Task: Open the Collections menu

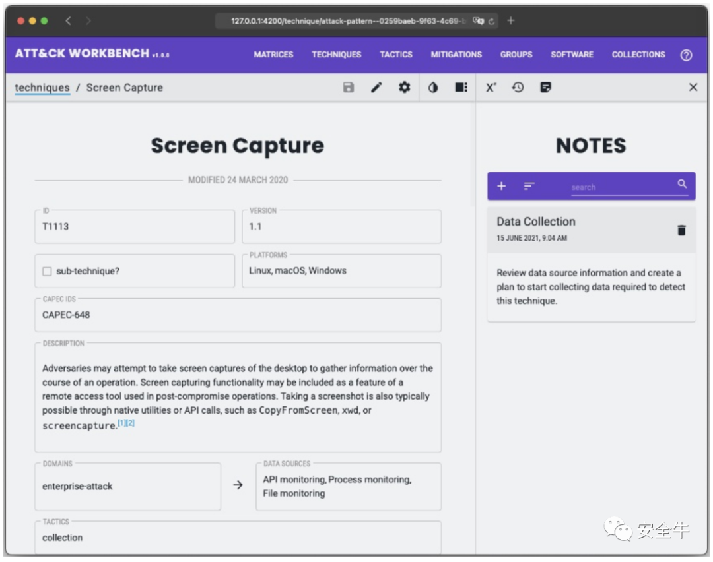Action: pyautogui.click(x=638, y=55)
